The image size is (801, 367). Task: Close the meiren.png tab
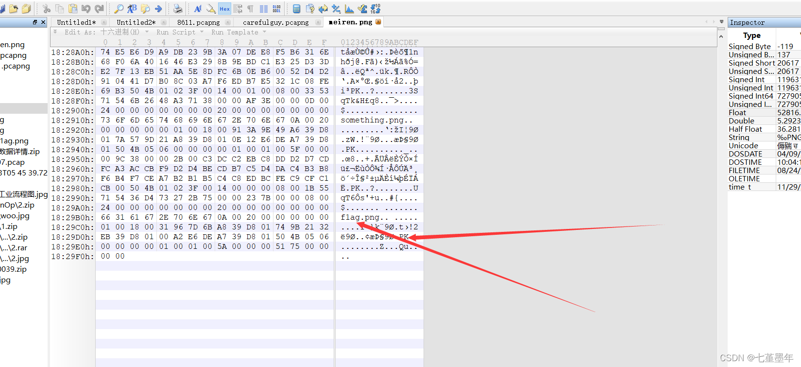click(x=378, y=22)
